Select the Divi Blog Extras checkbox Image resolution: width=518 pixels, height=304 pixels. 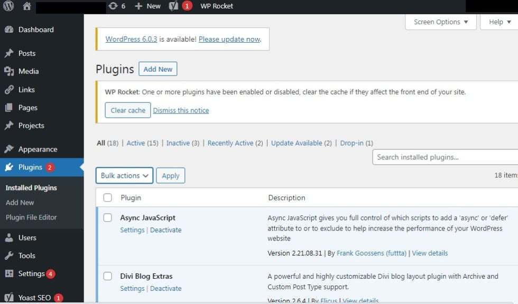tap(108, 276)
